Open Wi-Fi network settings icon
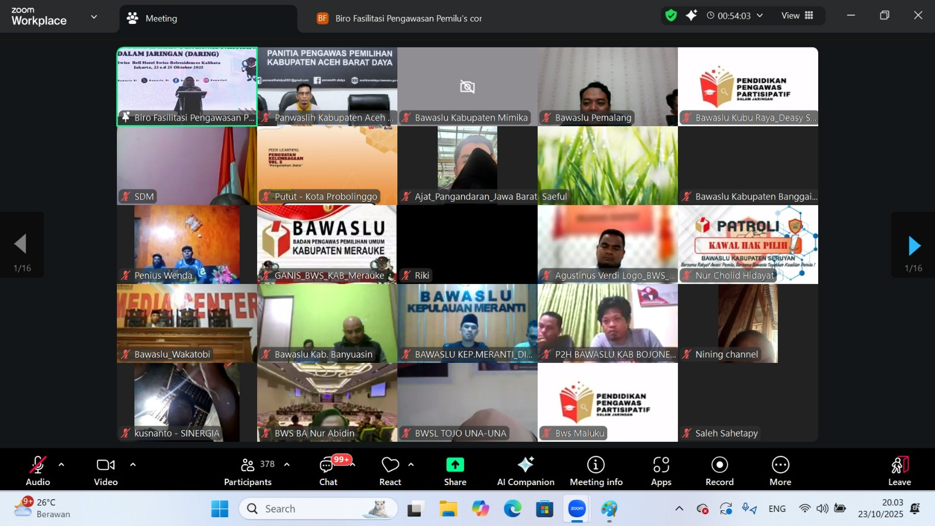The height and width of the screenshot is (526, 935). coord(805,508)
